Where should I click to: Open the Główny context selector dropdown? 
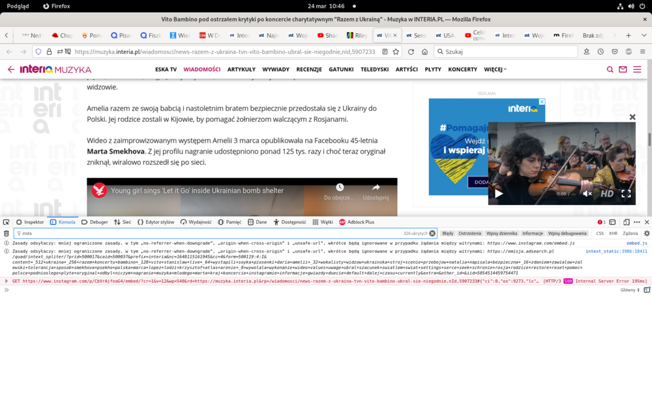[x=630, y=290]
